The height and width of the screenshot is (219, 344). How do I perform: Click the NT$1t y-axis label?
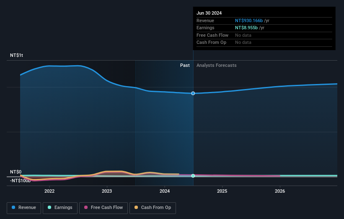(16, 55)
